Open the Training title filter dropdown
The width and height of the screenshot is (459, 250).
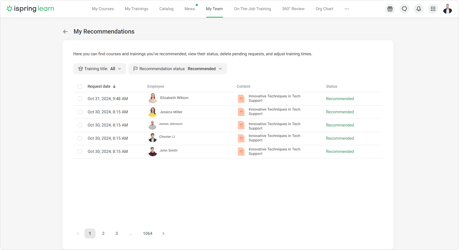99,68
